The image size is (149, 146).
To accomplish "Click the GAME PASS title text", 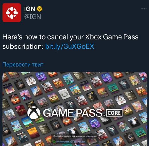I will 73,113.
